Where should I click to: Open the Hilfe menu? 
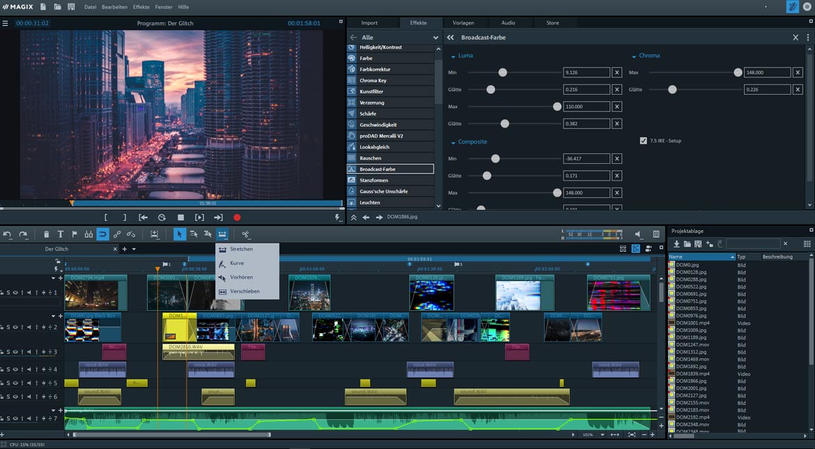coord(183,7)
